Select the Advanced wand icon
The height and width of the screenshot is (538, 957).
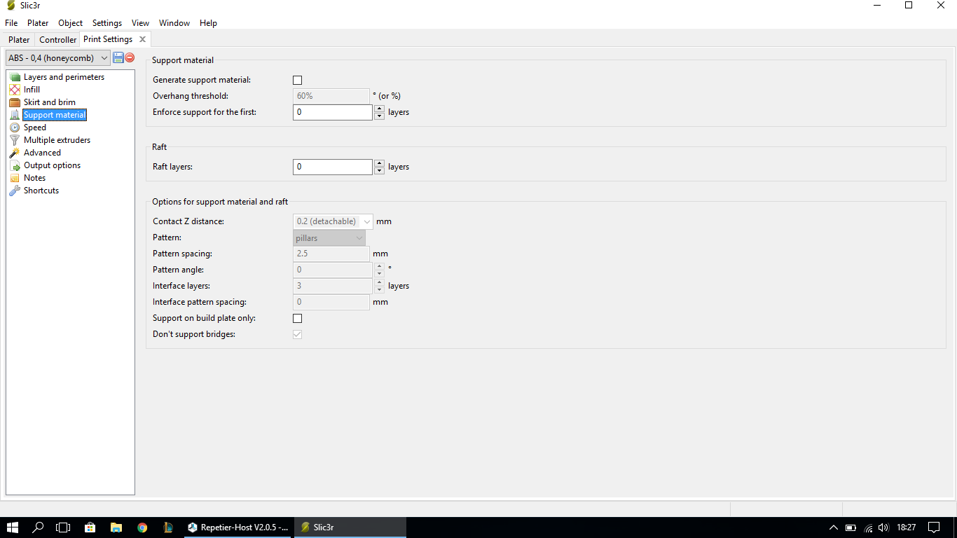[15, 153]
